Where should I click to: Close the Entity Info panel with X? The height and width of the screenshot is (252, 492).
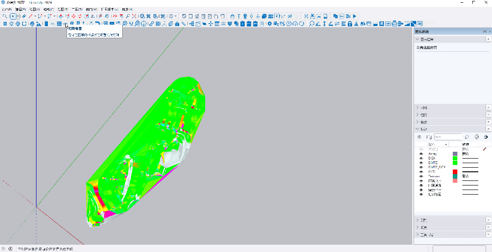(488, 40)
